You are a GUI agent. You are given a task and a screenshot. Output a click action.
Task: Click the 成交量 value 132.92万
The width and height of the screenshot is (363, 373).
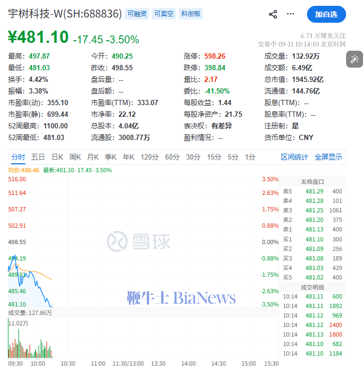[x=306, y=56]
